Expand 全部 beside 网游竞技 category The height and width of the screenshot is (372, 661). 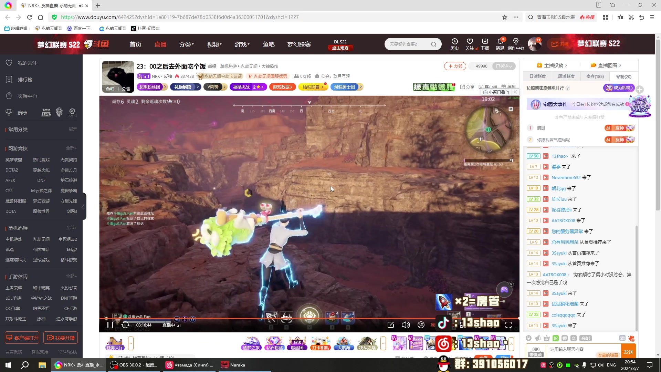coord(71,148)
